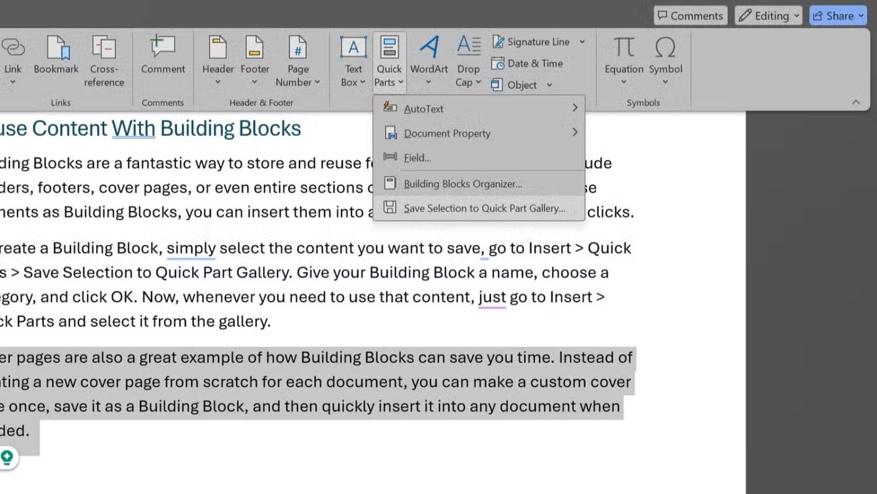Choose Save Selection to Quick Part Gallery
Screen dimensions: 877x494
484,208
